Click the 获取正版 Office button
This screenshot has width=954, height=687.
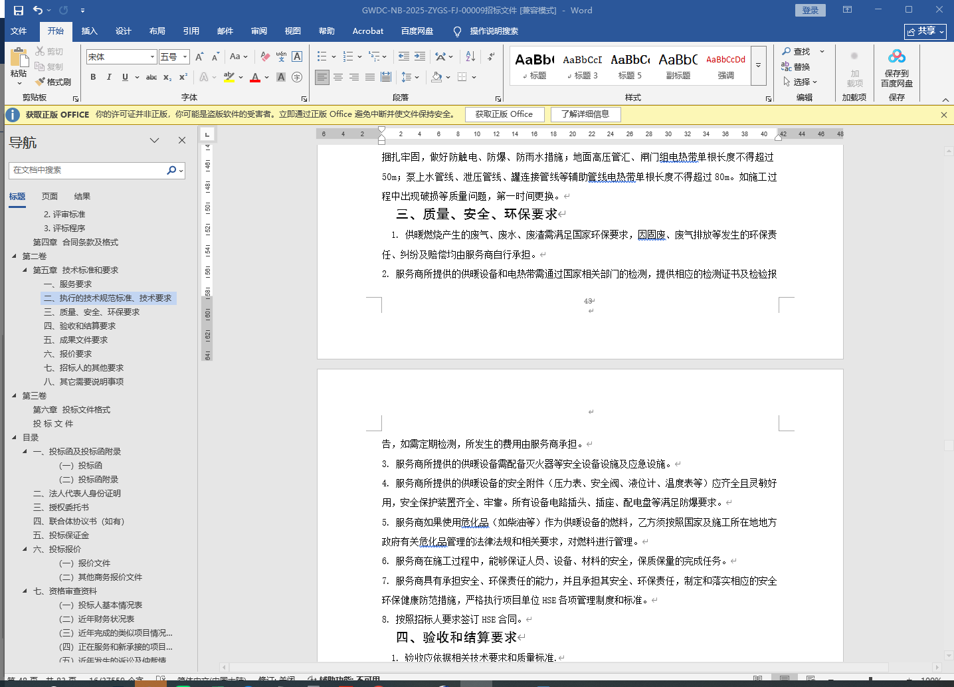point(504,114)
